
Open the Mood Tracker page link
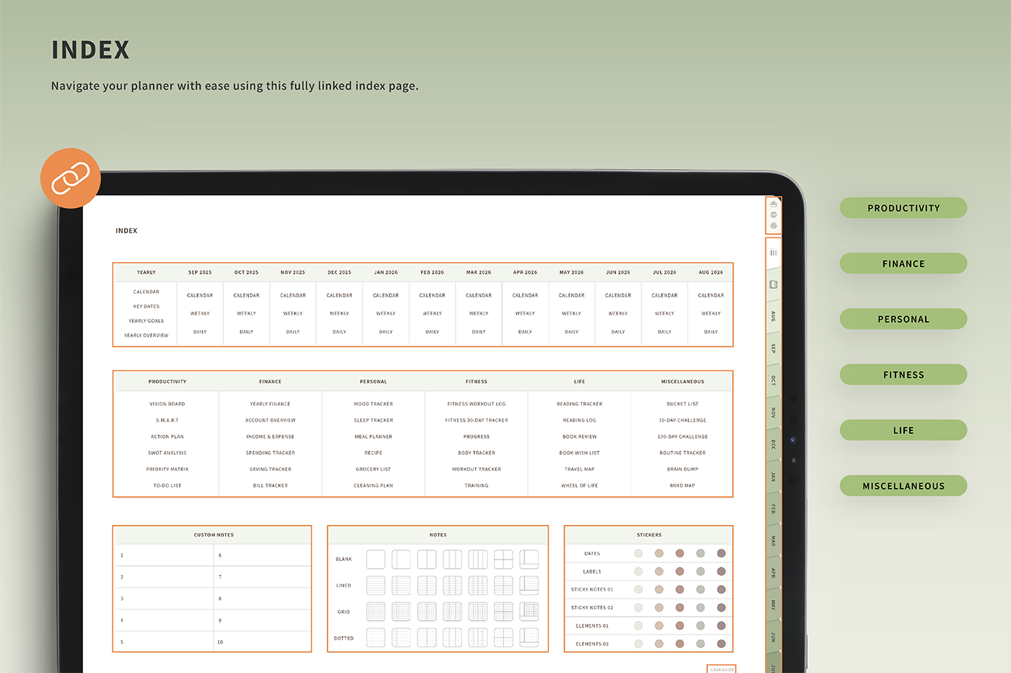click(x=373, y=404)
